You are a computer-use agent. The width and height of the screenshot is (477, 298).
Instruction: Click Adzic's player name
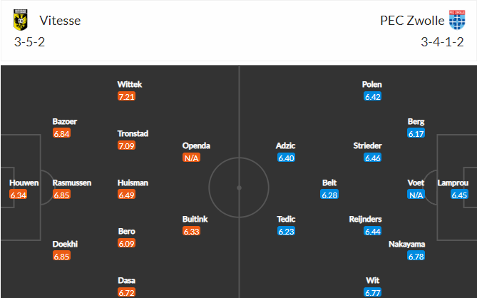(x=285, y=145)
